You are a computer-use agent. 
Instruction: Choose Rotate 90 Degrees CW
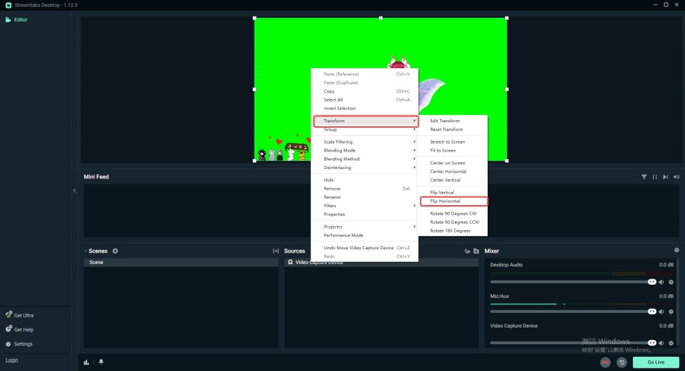point(453,214)
